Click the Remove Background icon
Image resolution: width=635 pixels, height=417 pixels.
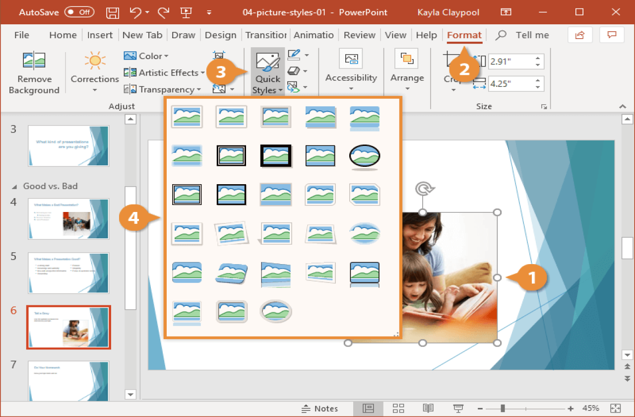34,61
